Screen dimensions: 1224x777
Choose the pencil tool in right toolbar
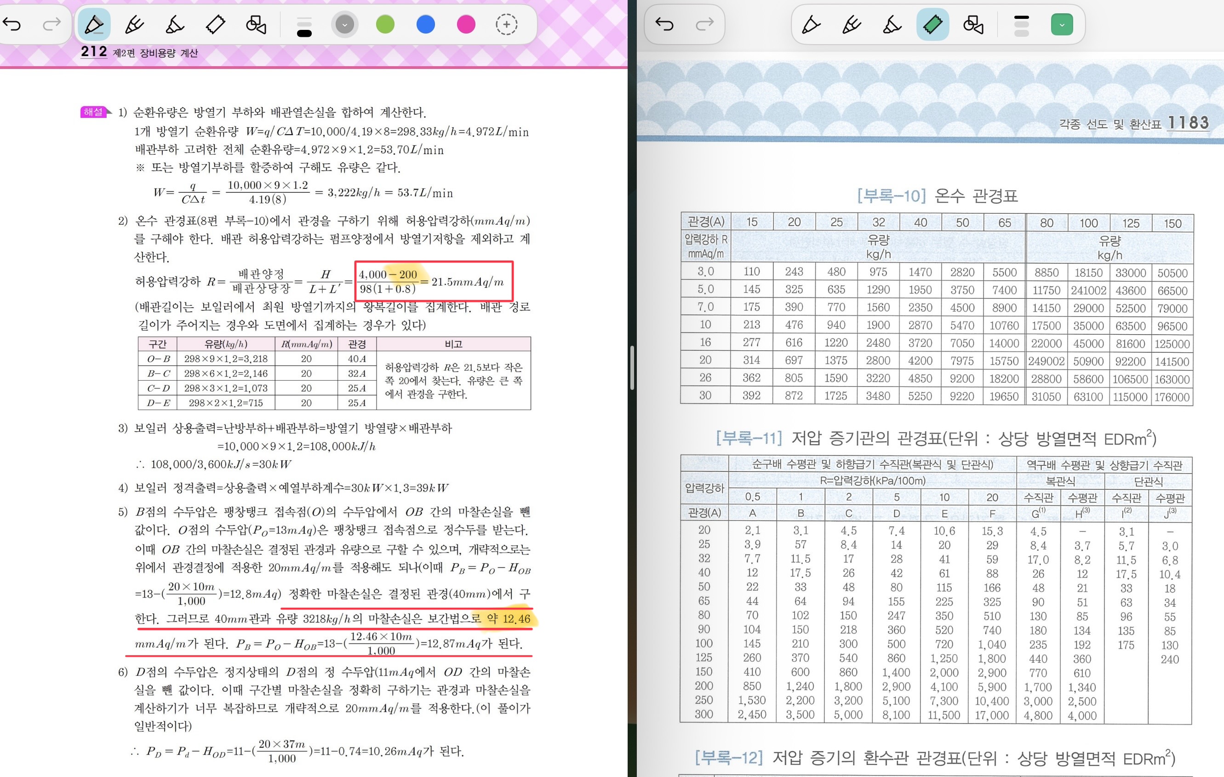coord(851,24)
